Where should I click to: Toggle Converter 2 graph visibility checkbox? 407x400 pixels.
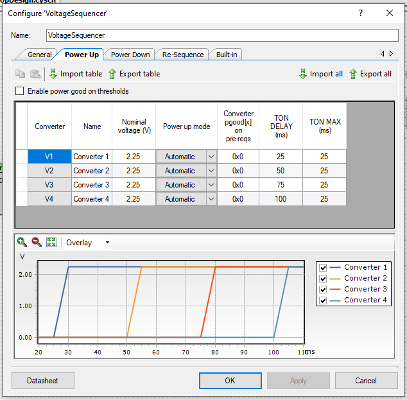tap(323, 279)
